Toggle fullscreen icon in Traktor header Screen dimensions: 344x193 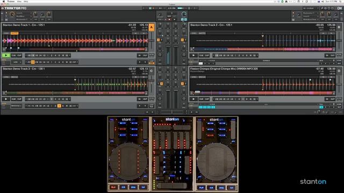tap(332, 8)
